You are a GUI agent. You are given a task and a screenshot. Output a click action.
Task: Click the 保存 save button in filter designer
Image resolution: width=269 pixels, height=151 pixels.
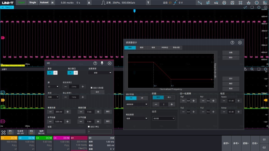pos(231,58)
